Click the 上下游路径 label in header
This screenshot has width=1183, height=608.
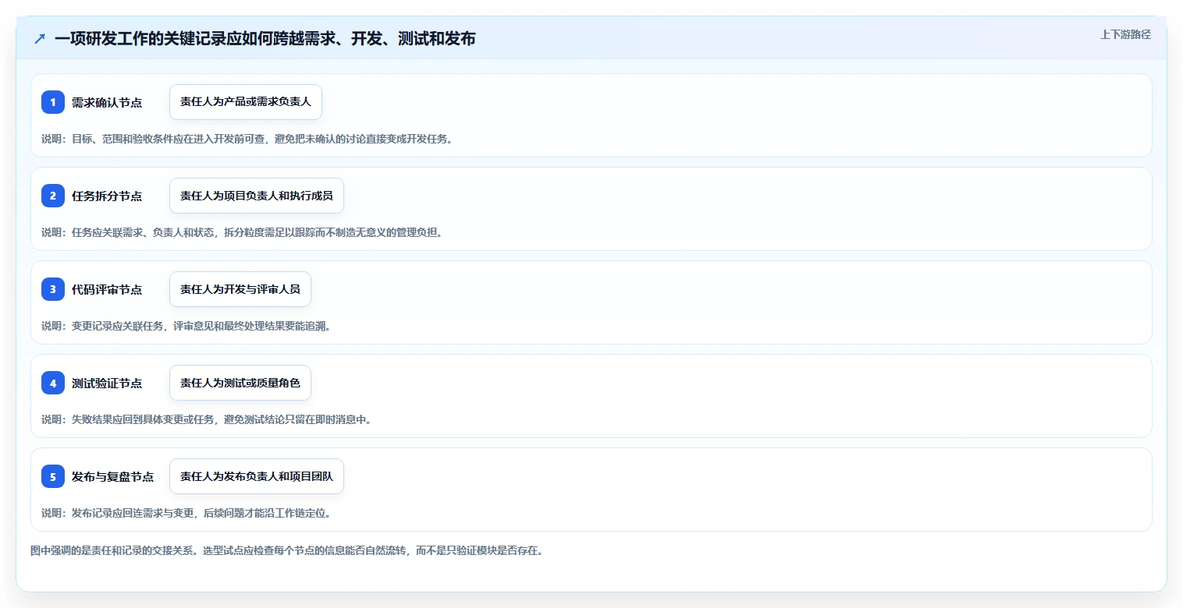1125,34
